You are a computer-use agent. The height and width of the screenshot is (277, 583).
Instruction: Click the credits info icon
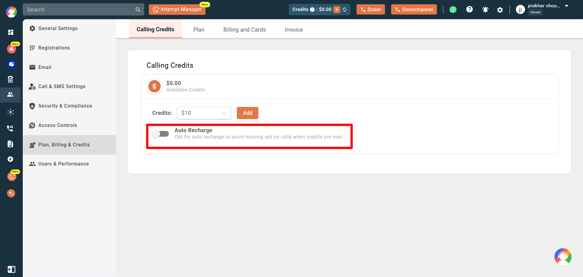(x=312, y=9)
